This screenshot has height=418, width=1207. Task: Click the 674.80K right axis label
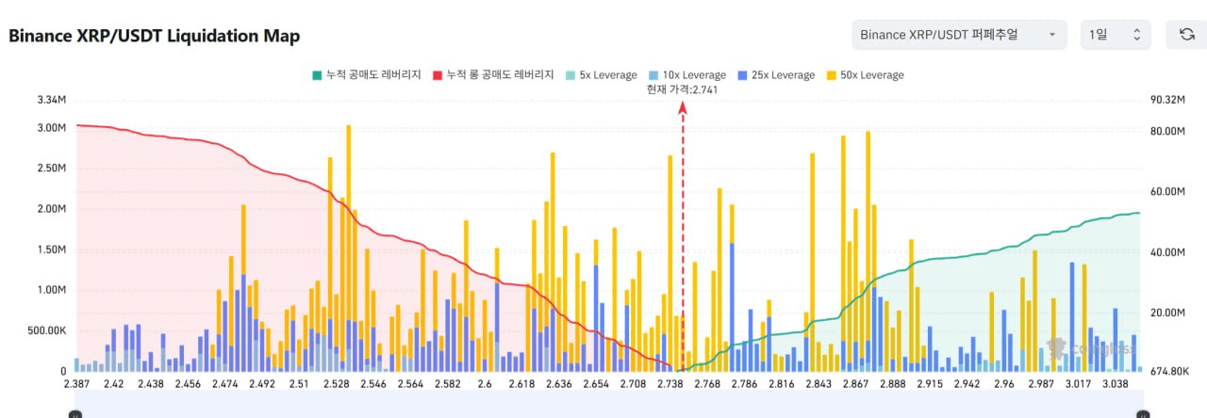1169,371
